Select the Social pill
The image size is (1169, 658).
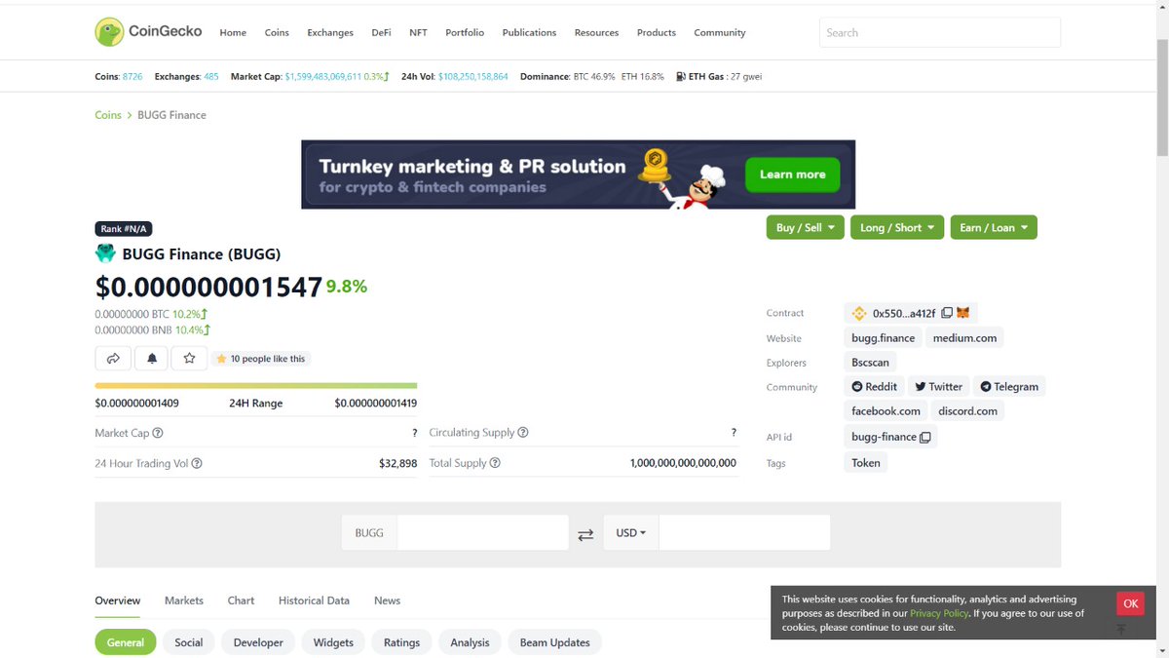(189, 642)
